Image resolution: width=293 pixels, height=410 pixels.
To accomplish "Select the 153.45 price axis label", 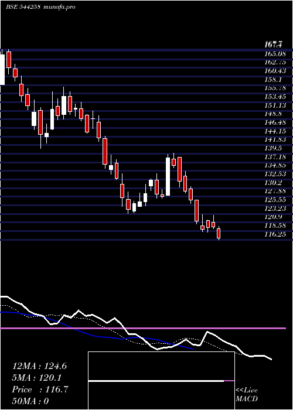I will (275, 97).
